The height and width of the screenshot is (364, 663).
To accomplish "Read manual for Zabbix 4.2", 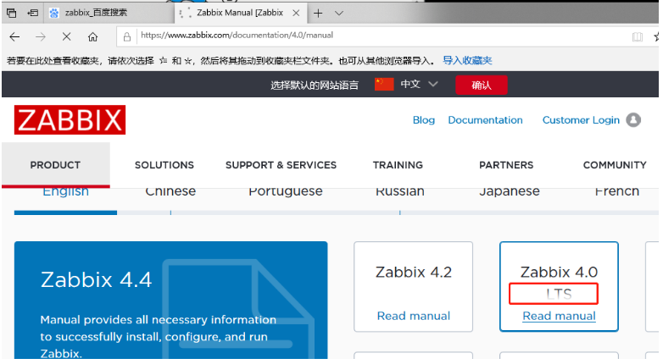I will point(414,317).
